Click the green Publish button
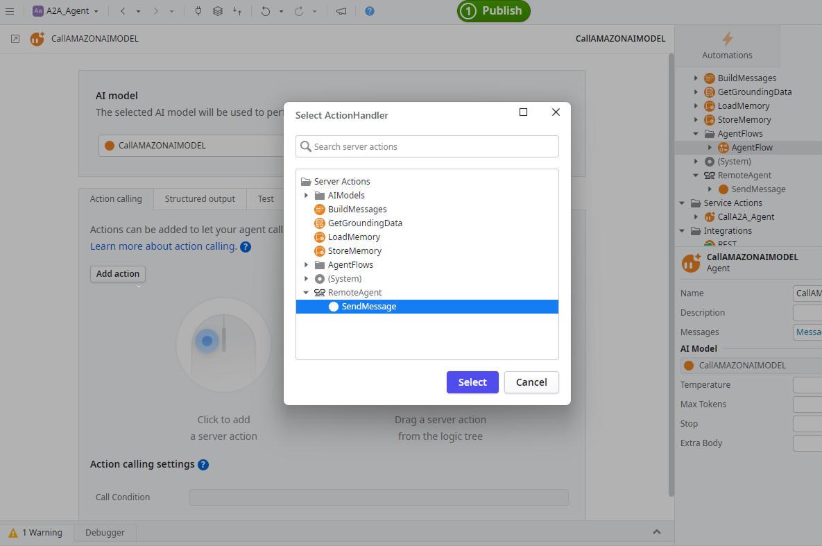822x546 pixels. pos(493,11)
